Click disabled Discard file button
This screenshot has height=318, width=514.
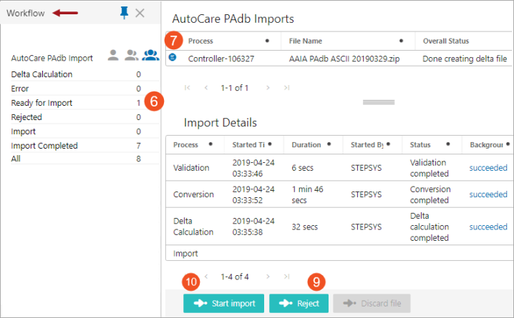(372, 303)
